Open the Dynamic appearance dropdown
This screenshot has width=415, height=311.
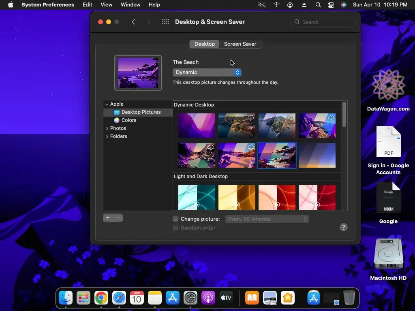pyautogui.click(x=207, y=72)
